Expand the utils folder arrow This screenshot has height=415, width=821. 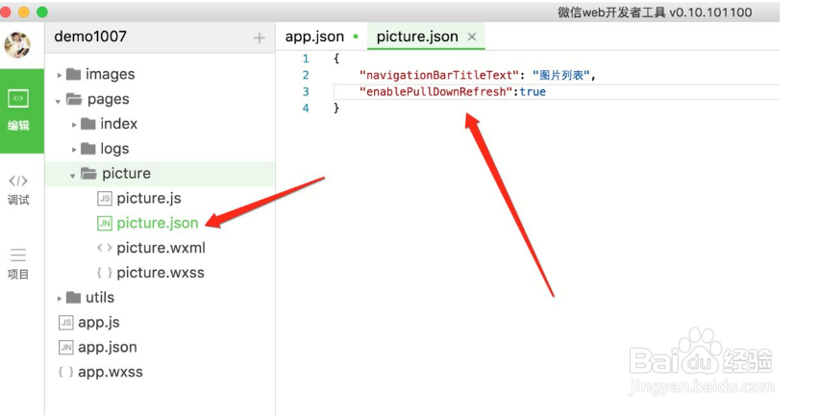60,299
